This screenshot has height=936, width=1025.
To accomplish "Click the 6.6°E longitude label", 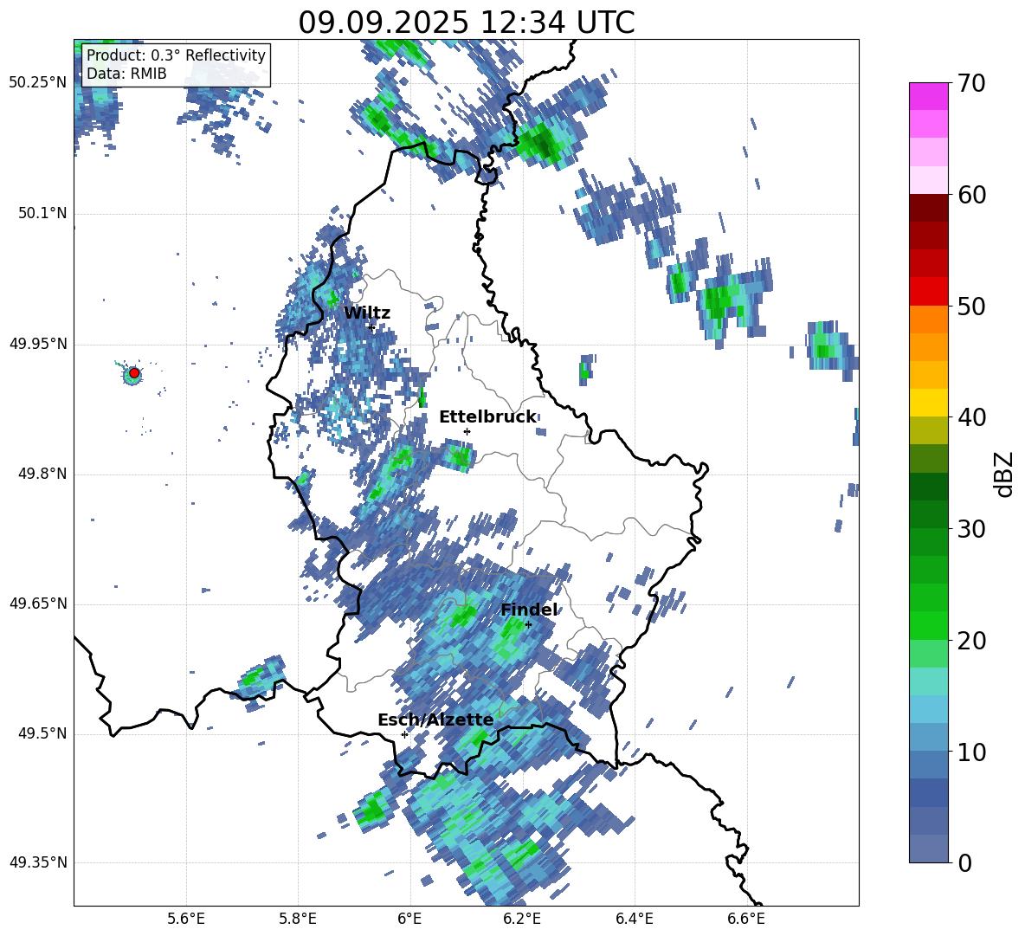I will point(746,919).
